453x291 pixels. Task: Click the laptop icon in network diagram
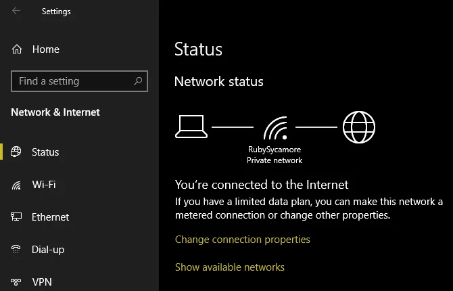tap(191, 127)
